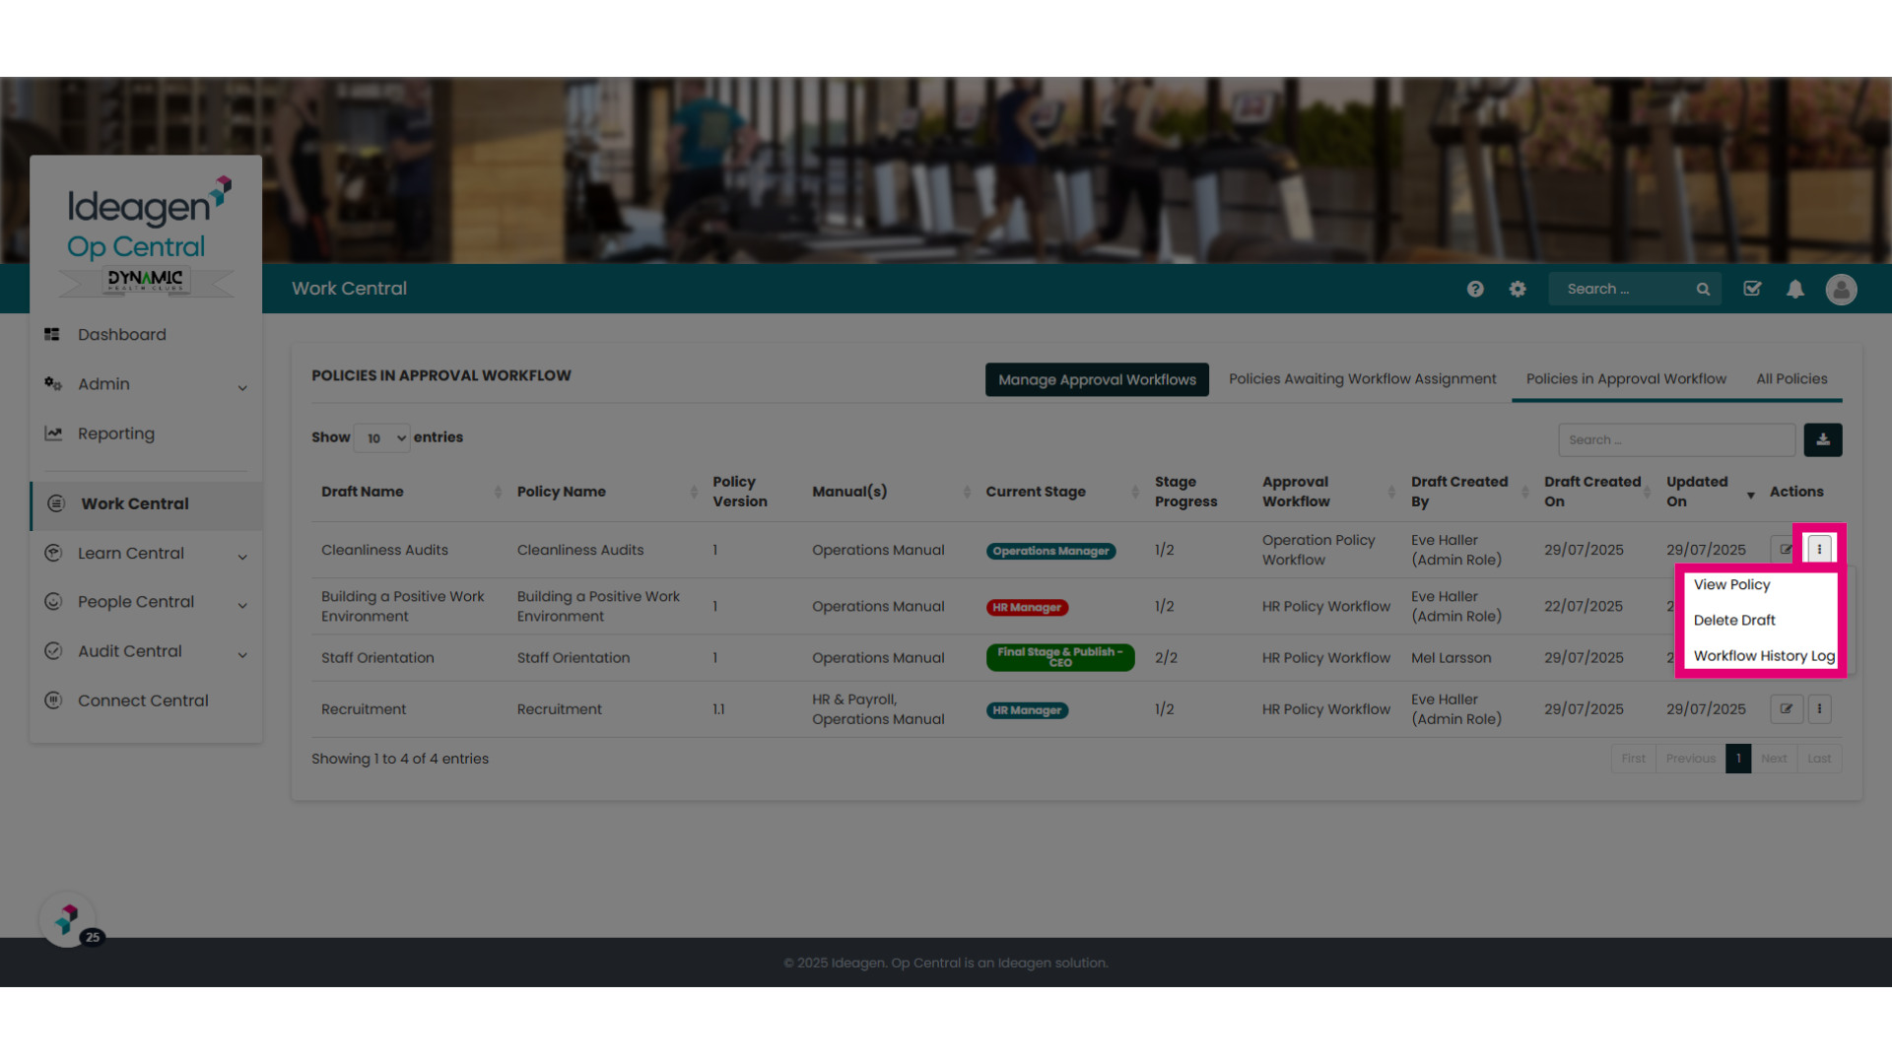The image size is (1892, 1064).
Task: Expand the Admin sidebar section
Action: point(146,384)
